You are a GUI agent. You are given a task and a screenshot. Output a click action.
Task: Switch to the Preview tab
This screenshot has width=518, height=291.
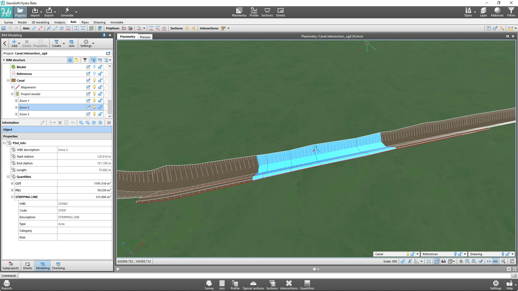tap(145, 37)
